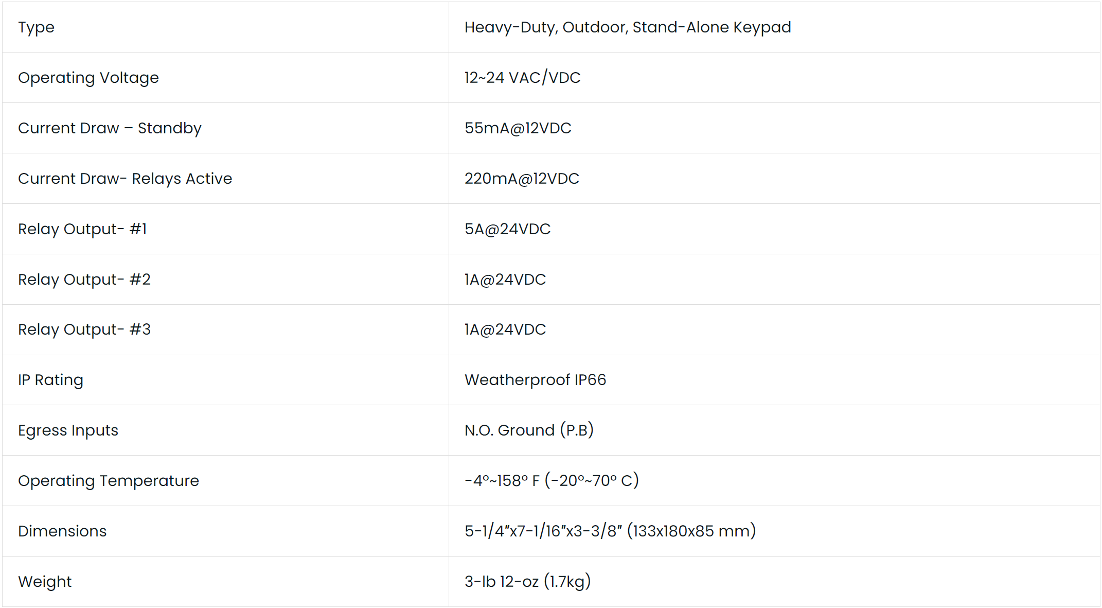Select the "Weatherproof IP66" value
Image resolution: width=1102 pixels, height=608 pixels.
535,380
